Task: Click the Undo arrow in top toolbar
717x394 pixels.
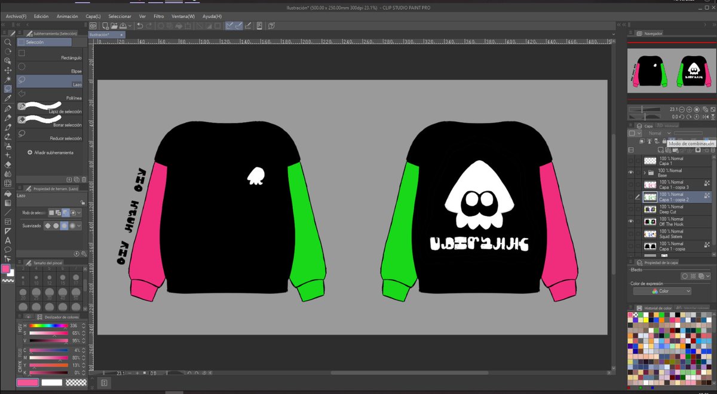Action: coord(139,26)
